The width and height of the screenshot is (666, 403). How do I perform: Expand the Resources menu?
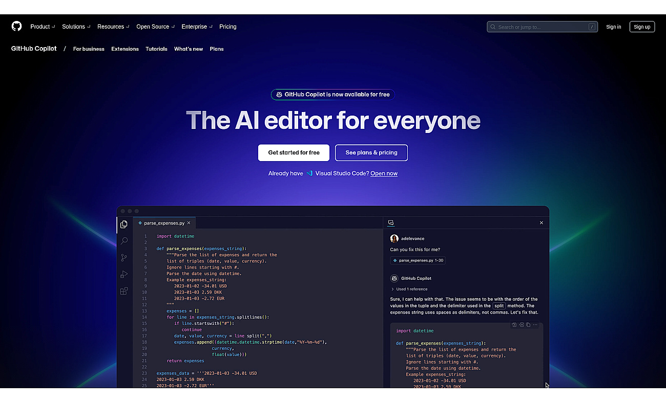click(x=113, y=27)
